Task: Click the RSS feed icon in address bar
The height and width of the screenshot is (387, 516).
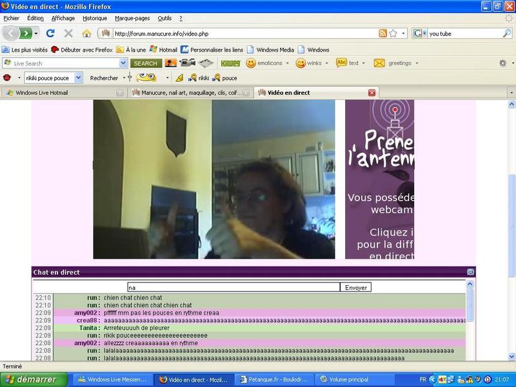Action: (383, 33)
